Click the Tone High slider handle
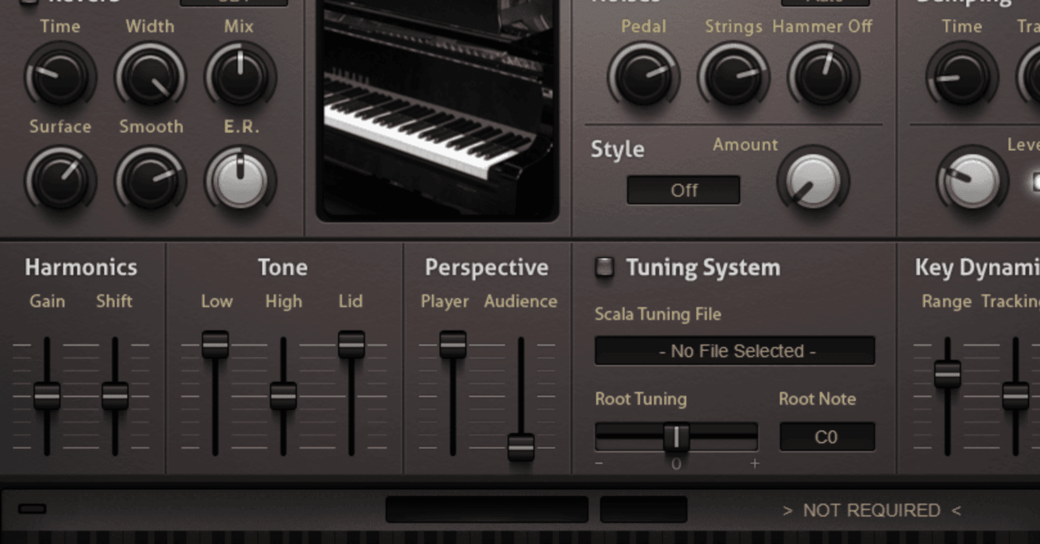The width and height of the screenshot is (1040, 544). [283, 396]
